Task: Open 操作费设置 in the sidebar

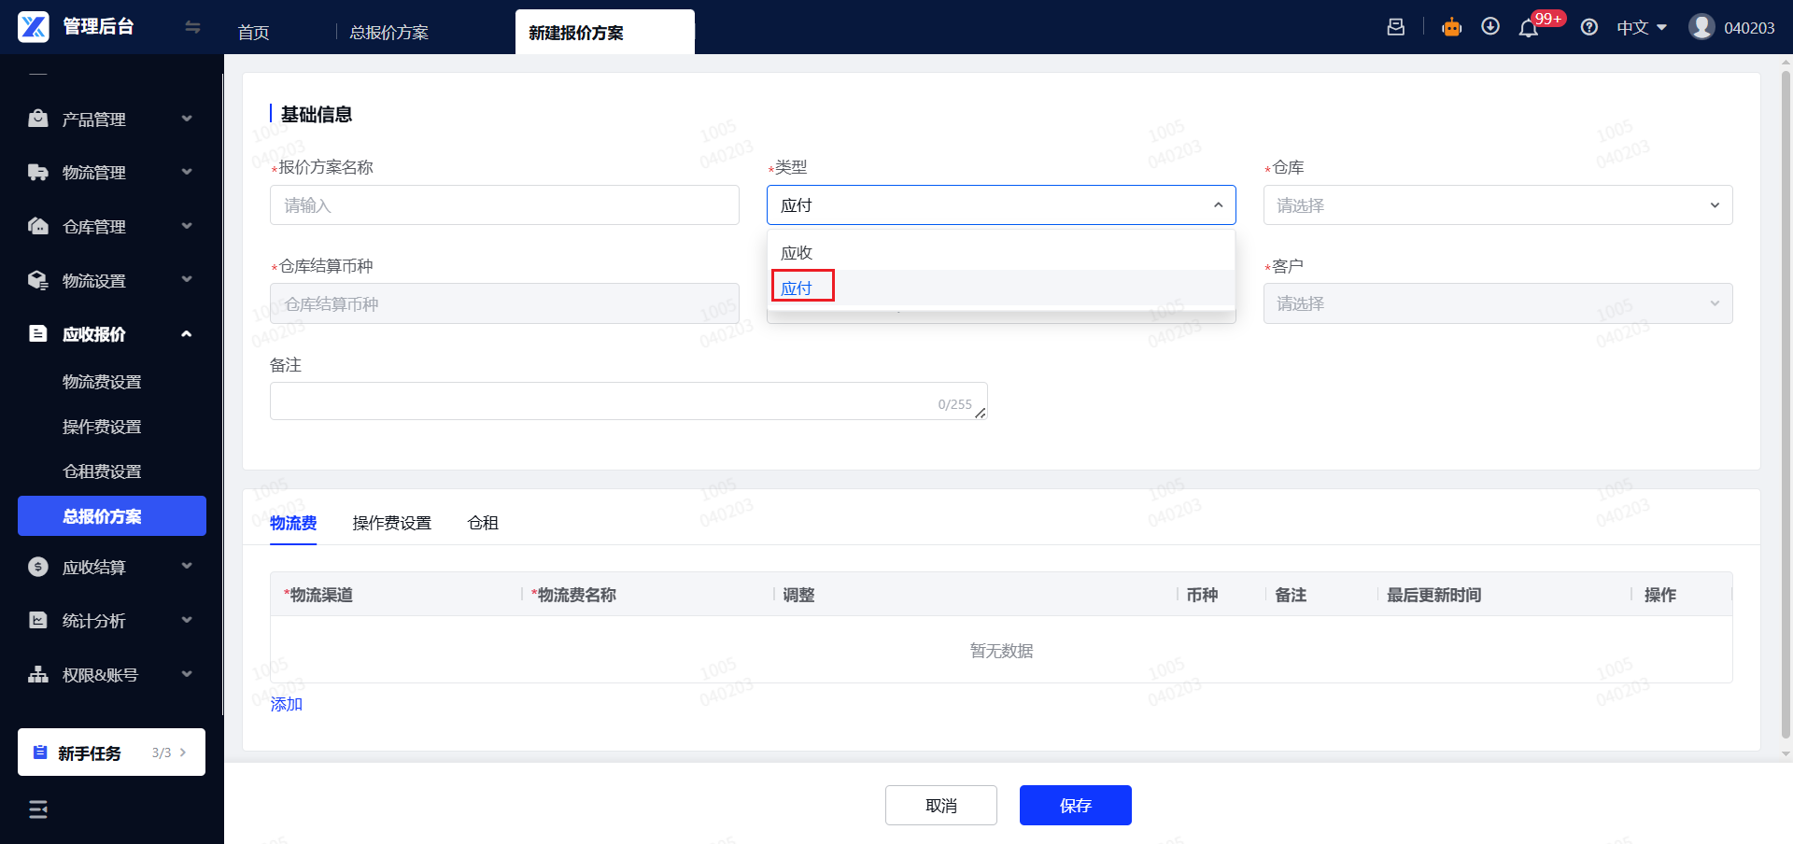Action: pos(102,427)
